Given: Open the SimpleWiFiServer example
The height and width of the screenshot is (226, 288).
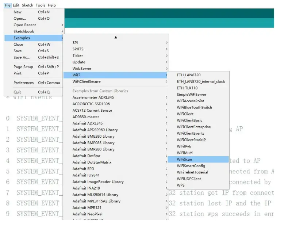Looking at the screenshot, I should tap(191, 95).
